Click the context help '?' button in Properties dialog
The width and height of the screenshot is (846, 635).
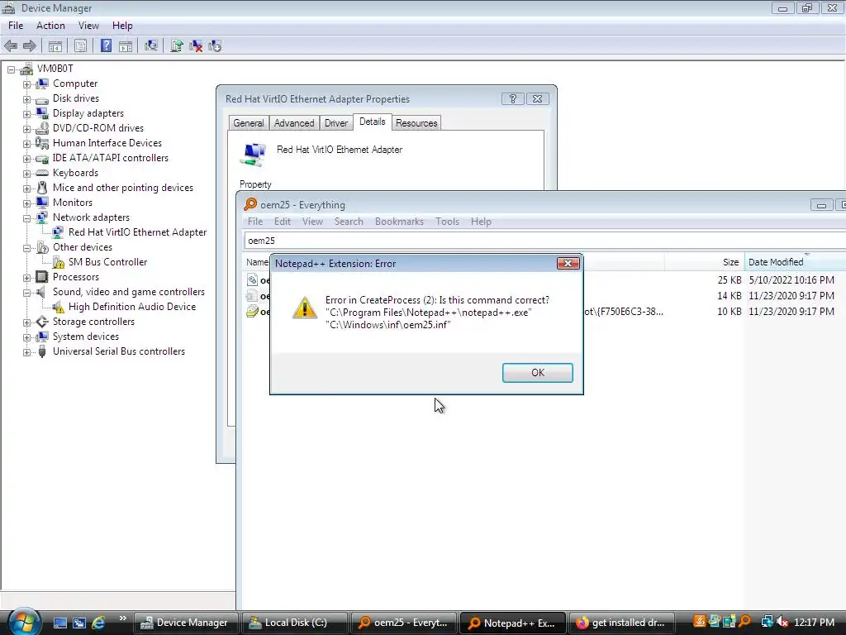tap(512, 99)
